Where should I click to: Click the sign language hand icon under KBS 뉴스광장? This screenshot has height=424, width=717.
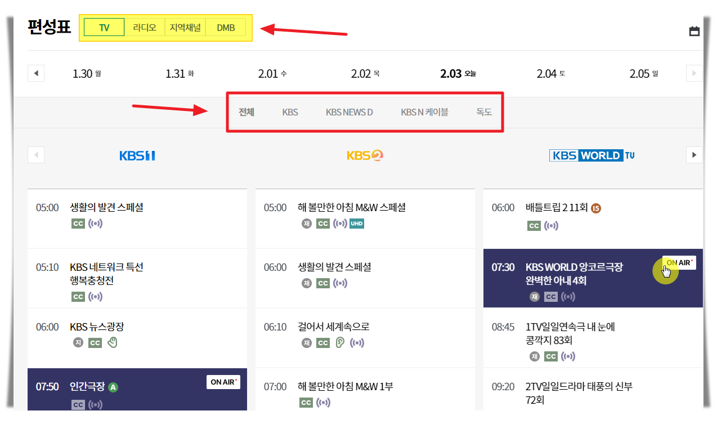point(113,342)
